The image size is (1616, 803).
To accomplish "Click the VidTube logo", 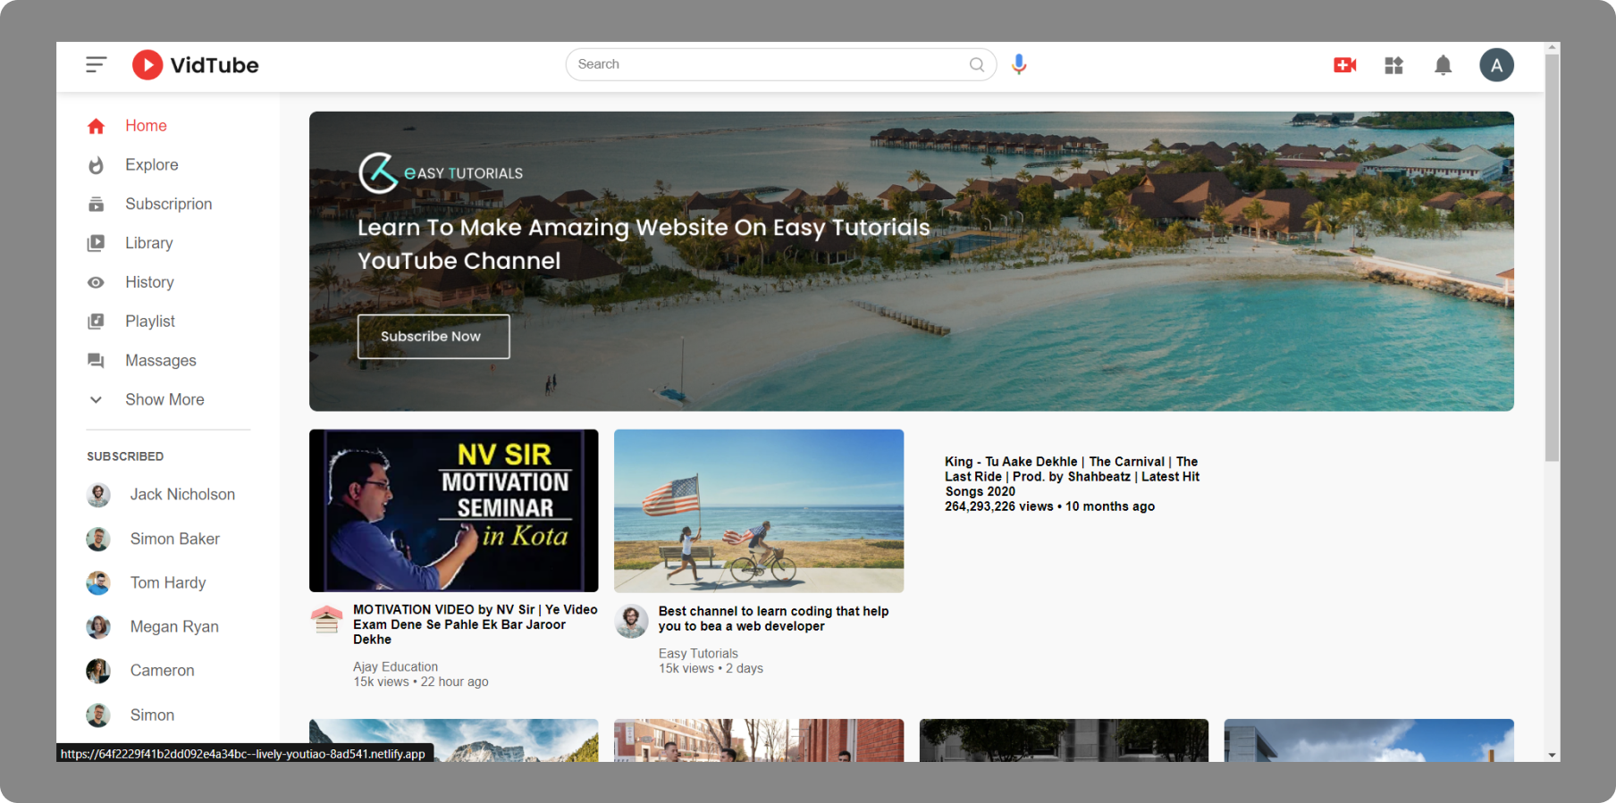I will (x=196, y=65).
